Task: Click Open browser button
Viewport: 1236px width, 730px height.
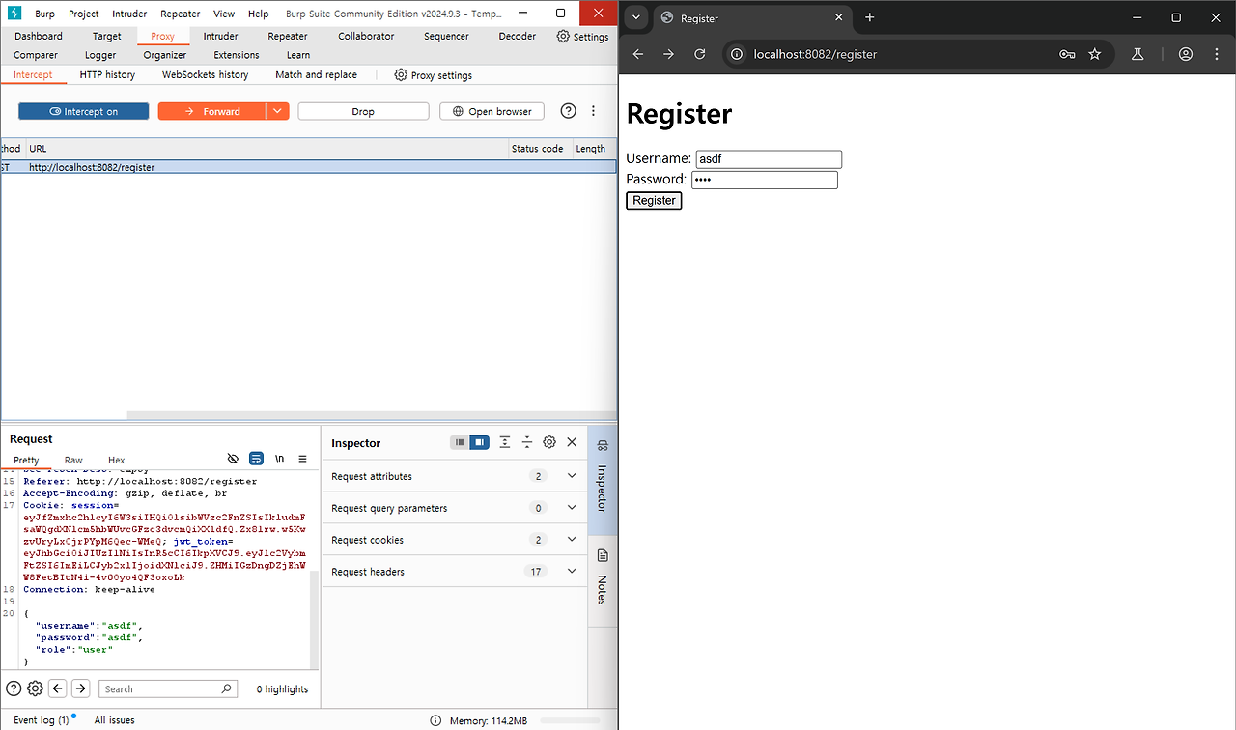Action: click(492, 111)
